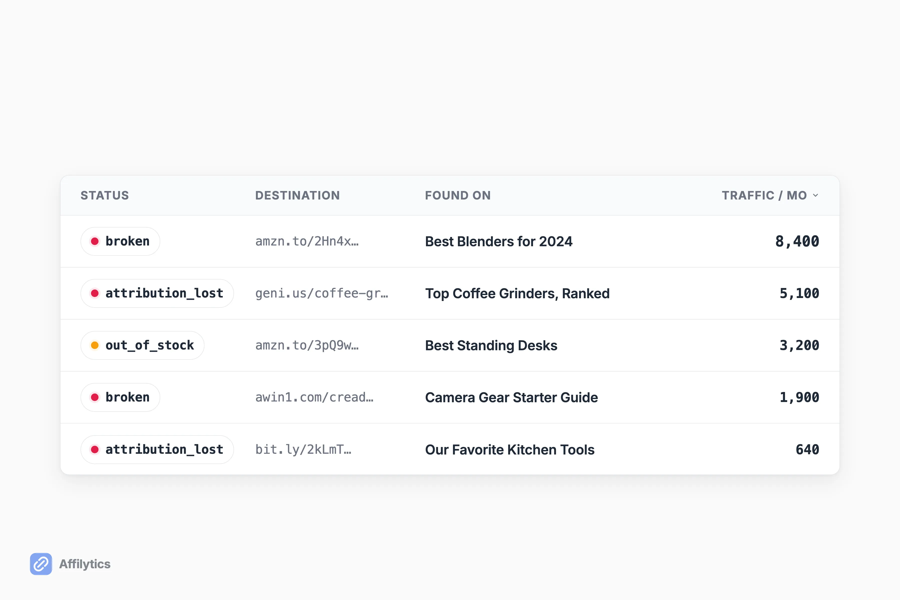900x600 pixels.
Task: Toggle the Traffic / Mo sort chevron
Action: point(815,195)
